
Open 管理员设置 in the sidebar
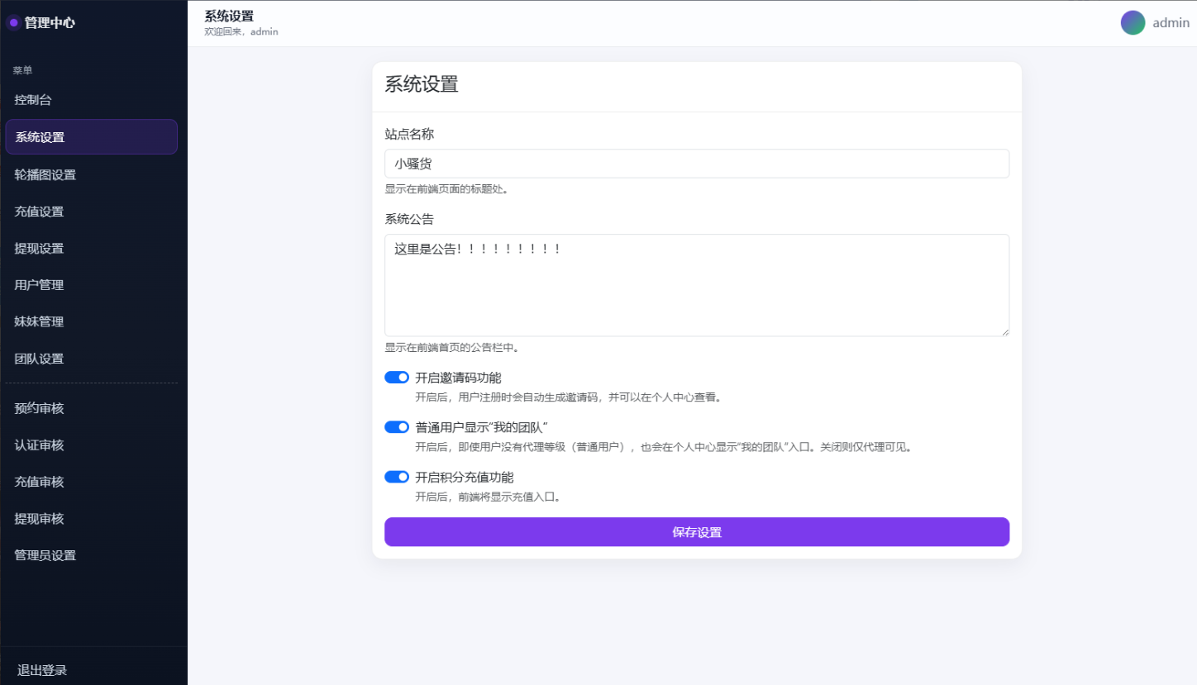pos(92,555)
